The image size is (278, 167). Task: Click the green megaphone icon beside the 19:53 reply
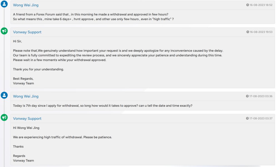click(x=4, y=31)
